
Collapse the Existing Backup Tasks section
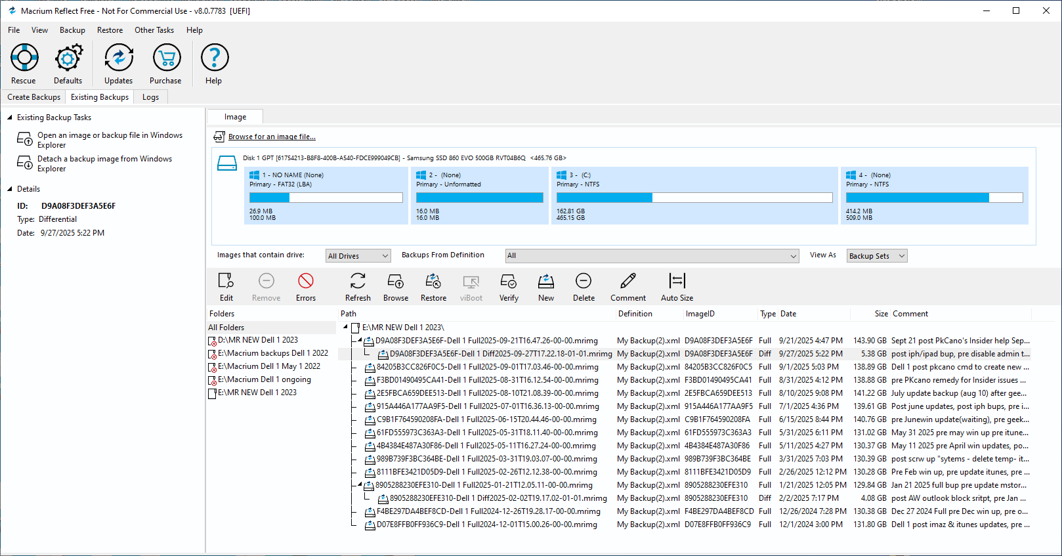(x=10, y=118)
